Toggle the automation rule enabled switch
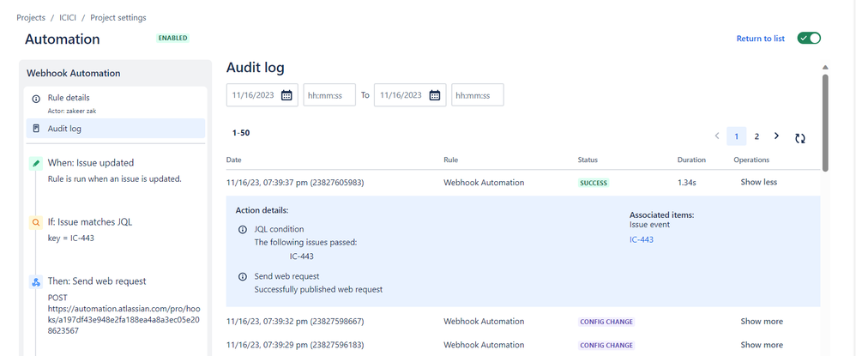 809,39
